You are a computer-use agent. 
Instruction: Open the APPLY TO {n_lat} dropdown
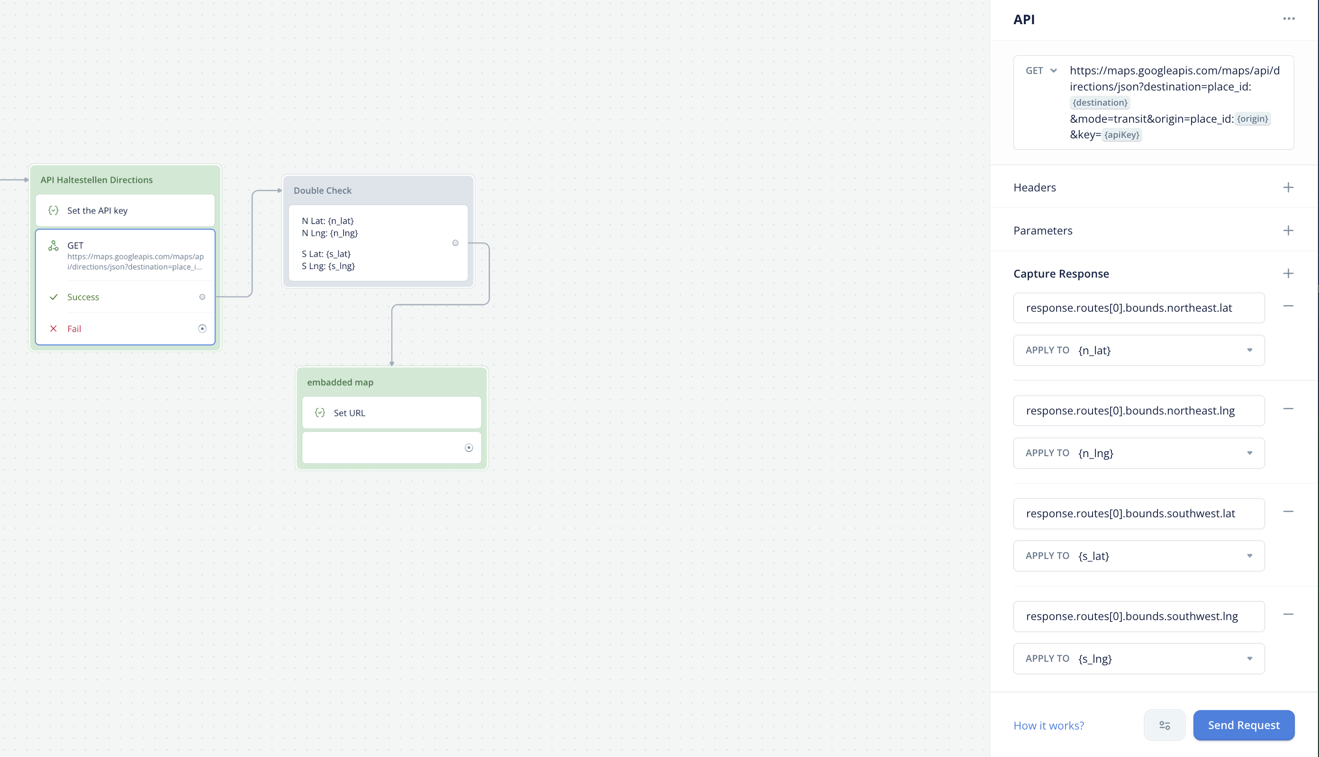coord(1138,351)
